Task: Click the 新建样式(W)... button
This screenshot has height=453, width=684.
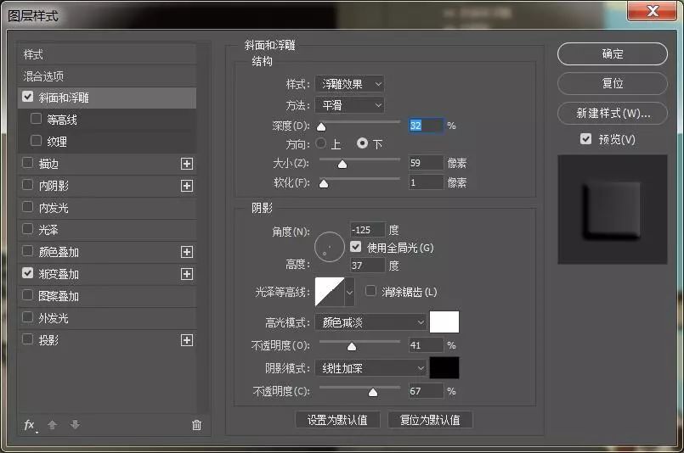Action: (613, 113)
